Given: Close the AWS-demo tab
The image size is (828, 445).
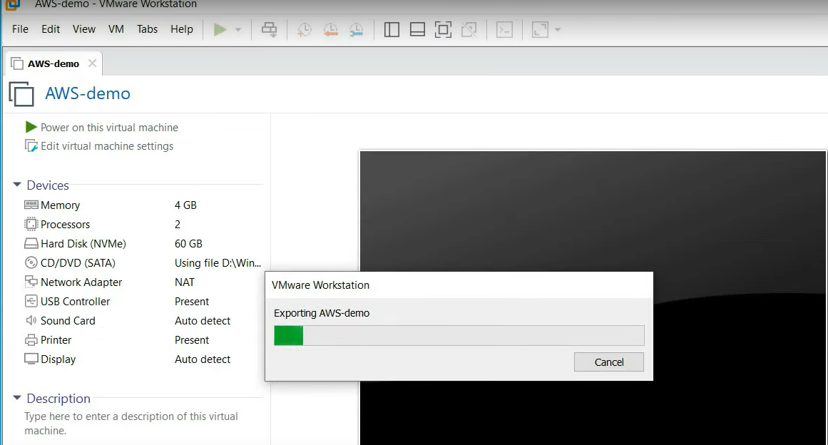Looking at the screenshot, I should click(x=92, y=63).
